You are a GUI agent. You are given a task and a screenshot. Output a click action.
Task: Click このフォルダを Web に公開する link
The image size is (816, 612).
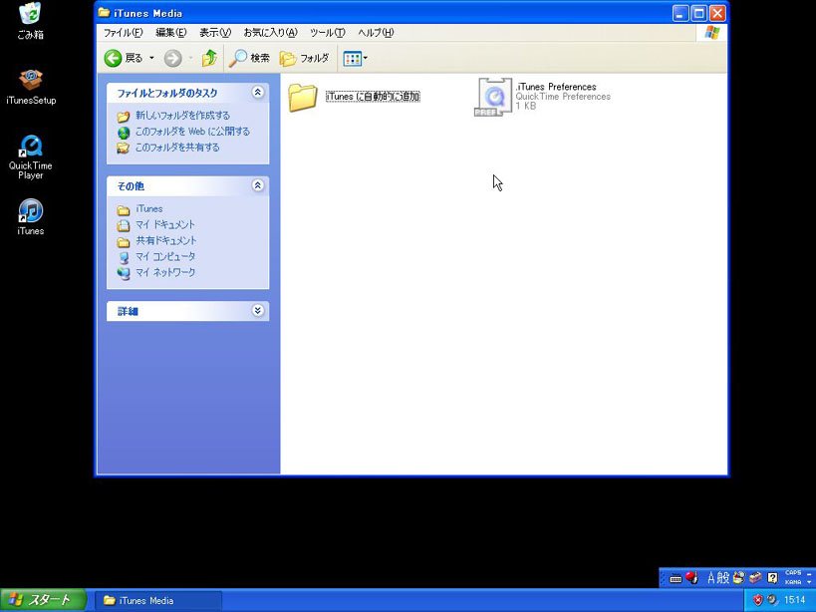(192, 132)
